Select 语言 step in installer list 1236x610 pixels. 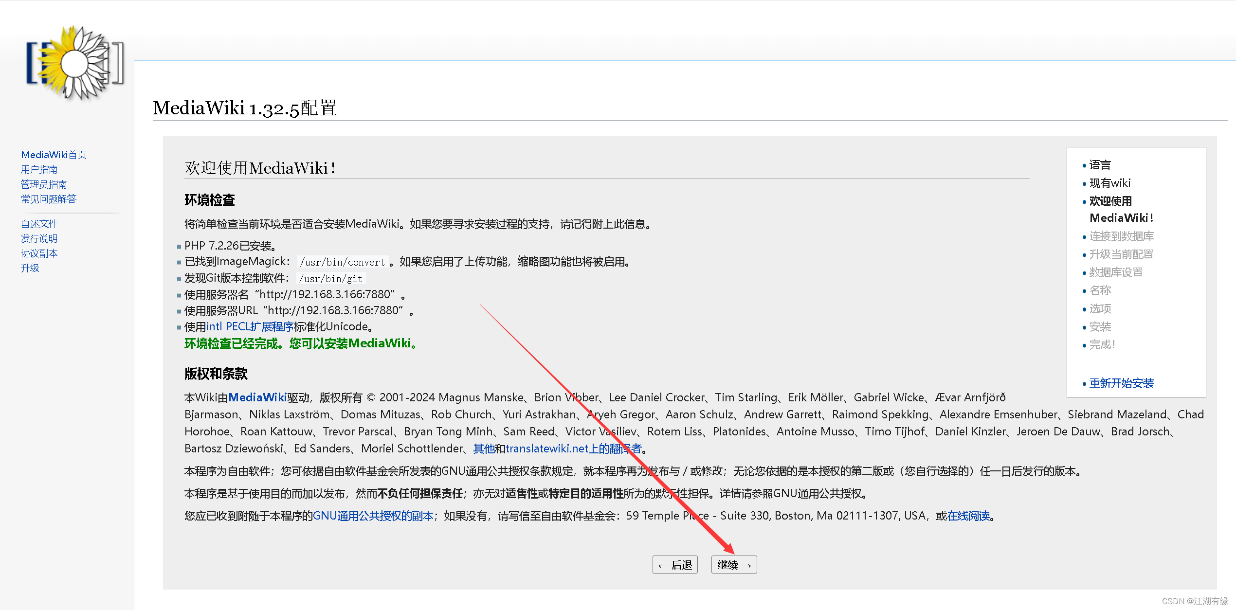click(x=1100, y=165)
